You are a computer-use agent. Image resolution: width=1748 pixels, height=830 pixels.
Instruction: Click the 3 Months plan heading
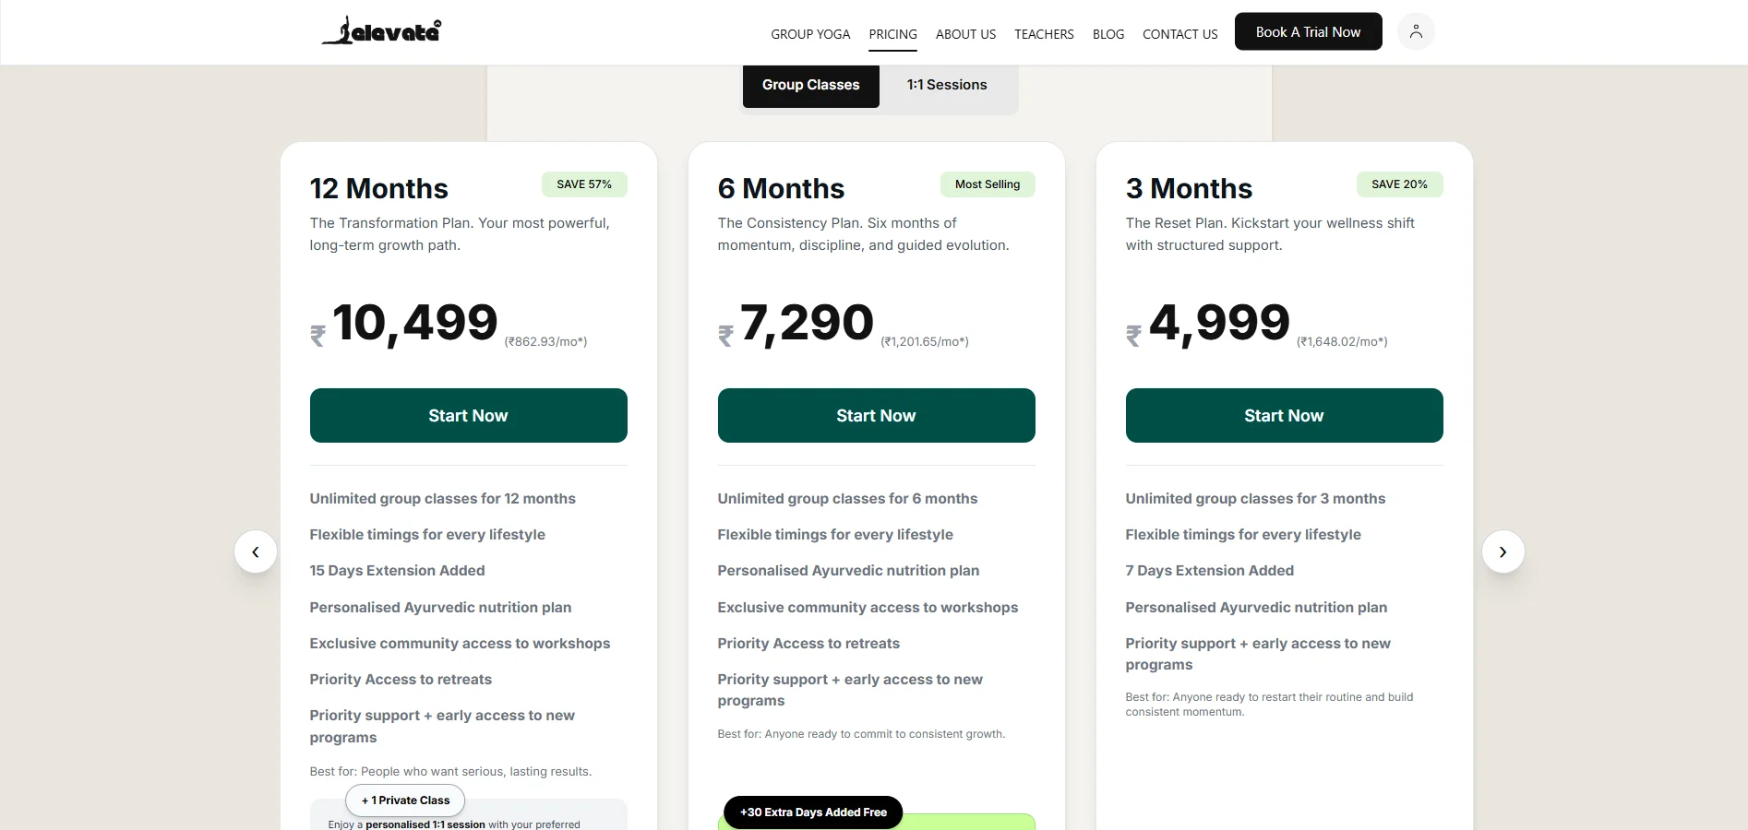click(1189, 189)
